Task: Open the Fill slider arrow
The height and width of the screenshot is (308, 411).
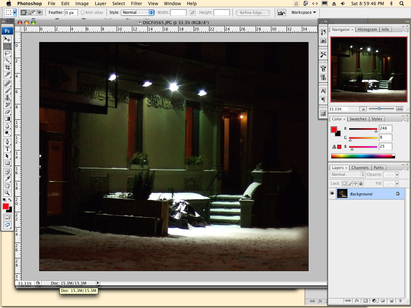Action: 397,184
